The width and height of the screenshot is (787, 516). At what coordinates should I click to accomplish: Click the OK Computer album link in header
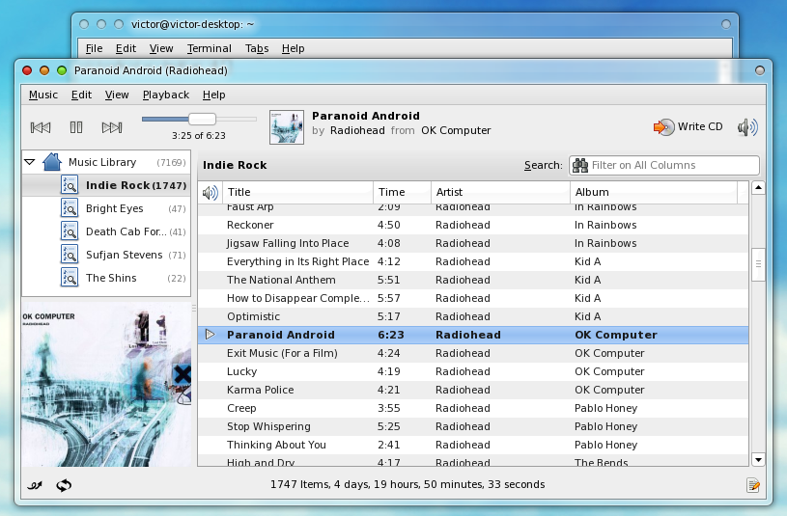[x=456, y=130]
